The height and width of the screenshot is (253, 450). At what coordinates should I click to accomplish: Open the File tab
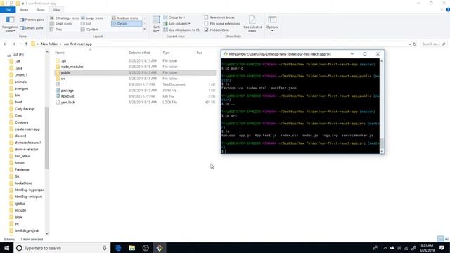tap(8, 10)
